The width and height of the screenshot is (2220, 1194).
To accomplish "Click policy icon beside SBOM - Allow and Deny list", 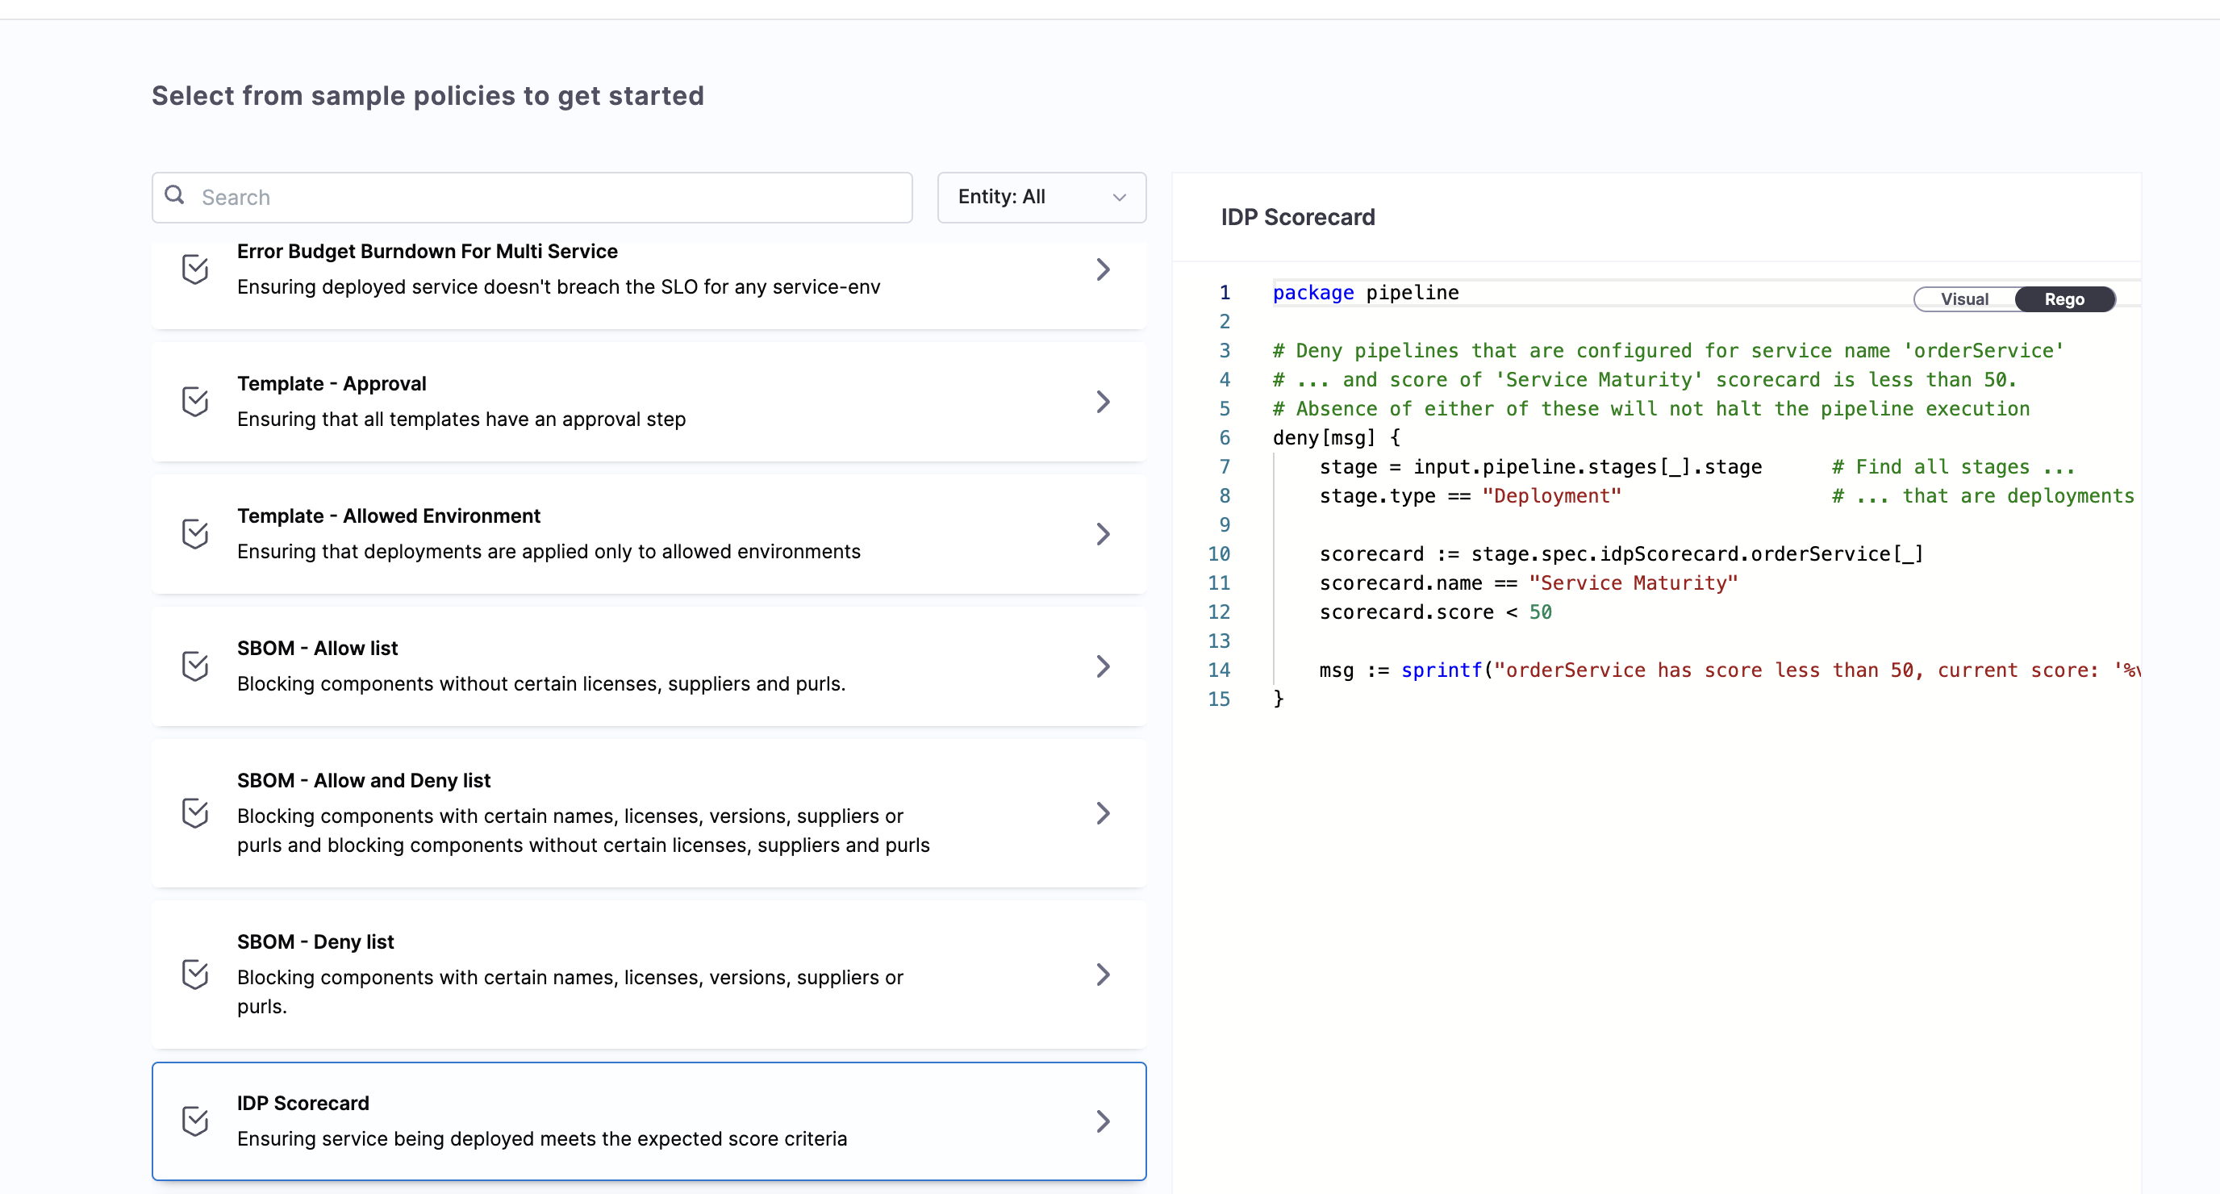I will click(196, 813).
